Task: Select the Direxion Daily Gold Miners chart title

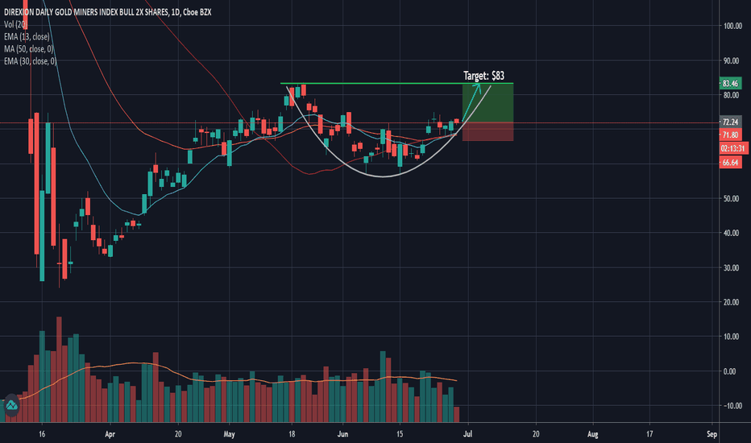Action: pos(107,12)
